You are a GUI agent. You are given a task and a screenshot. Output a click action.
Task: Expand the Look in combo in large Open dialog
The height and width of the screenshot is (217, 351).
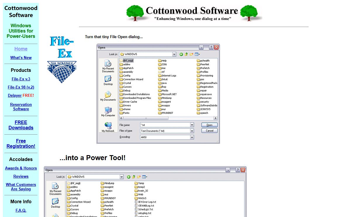click(122, 177)
